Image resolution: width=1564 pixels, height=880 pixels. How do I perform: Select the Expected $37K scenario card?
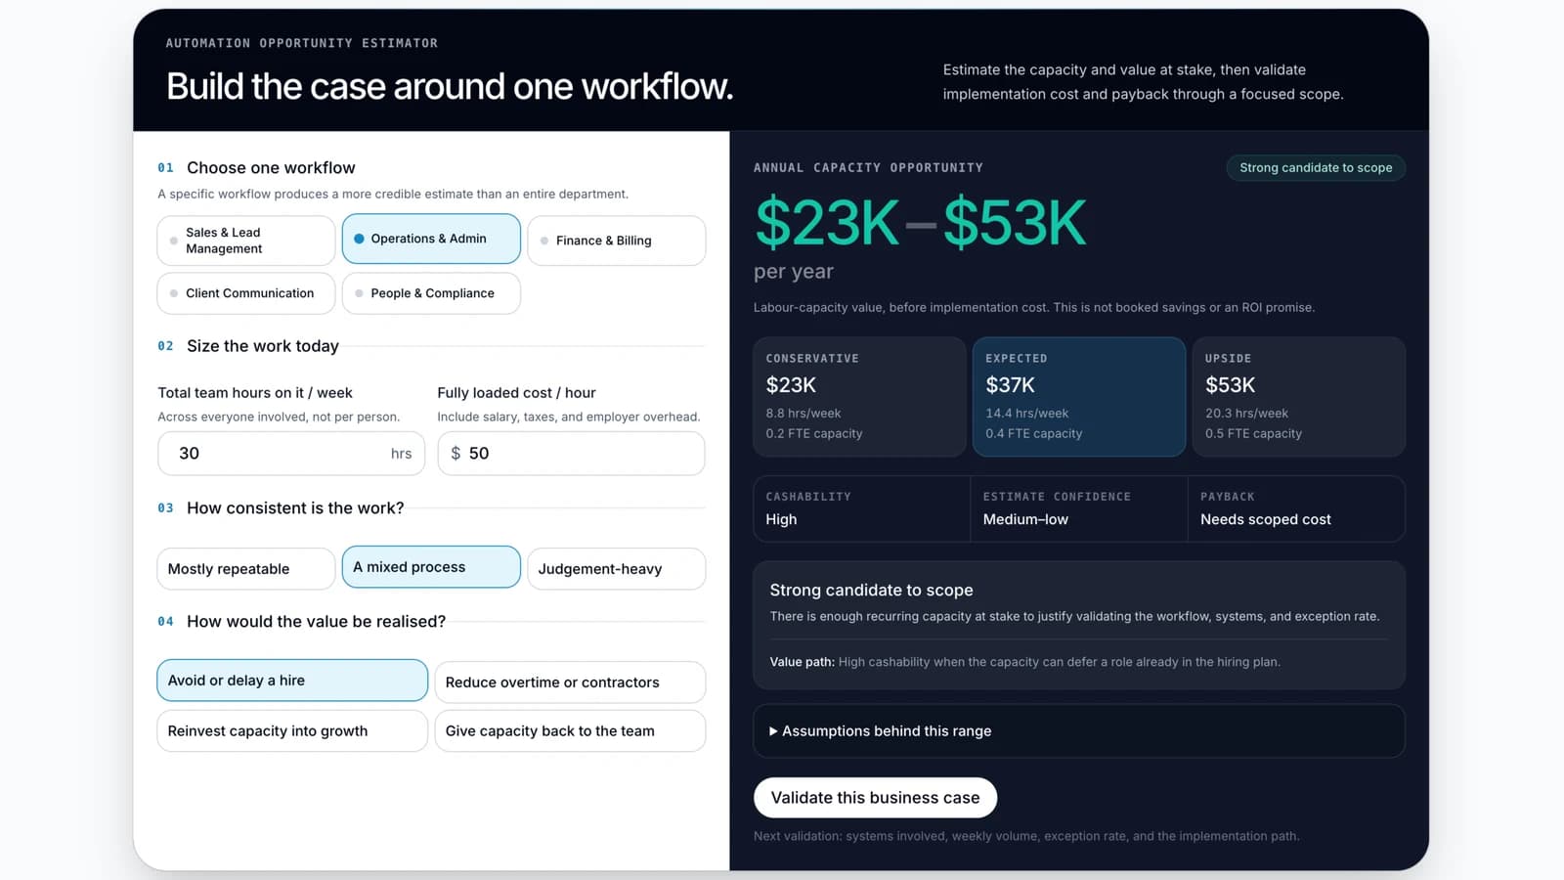point(1079,397)
